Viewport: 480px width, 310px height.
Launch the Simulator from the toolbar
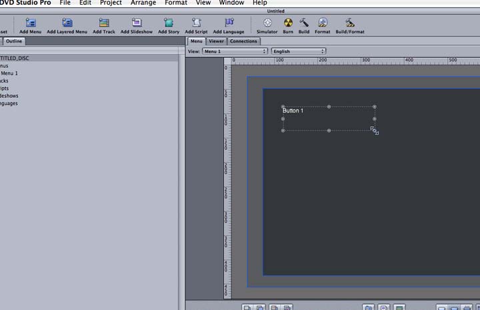click(267, 23)
